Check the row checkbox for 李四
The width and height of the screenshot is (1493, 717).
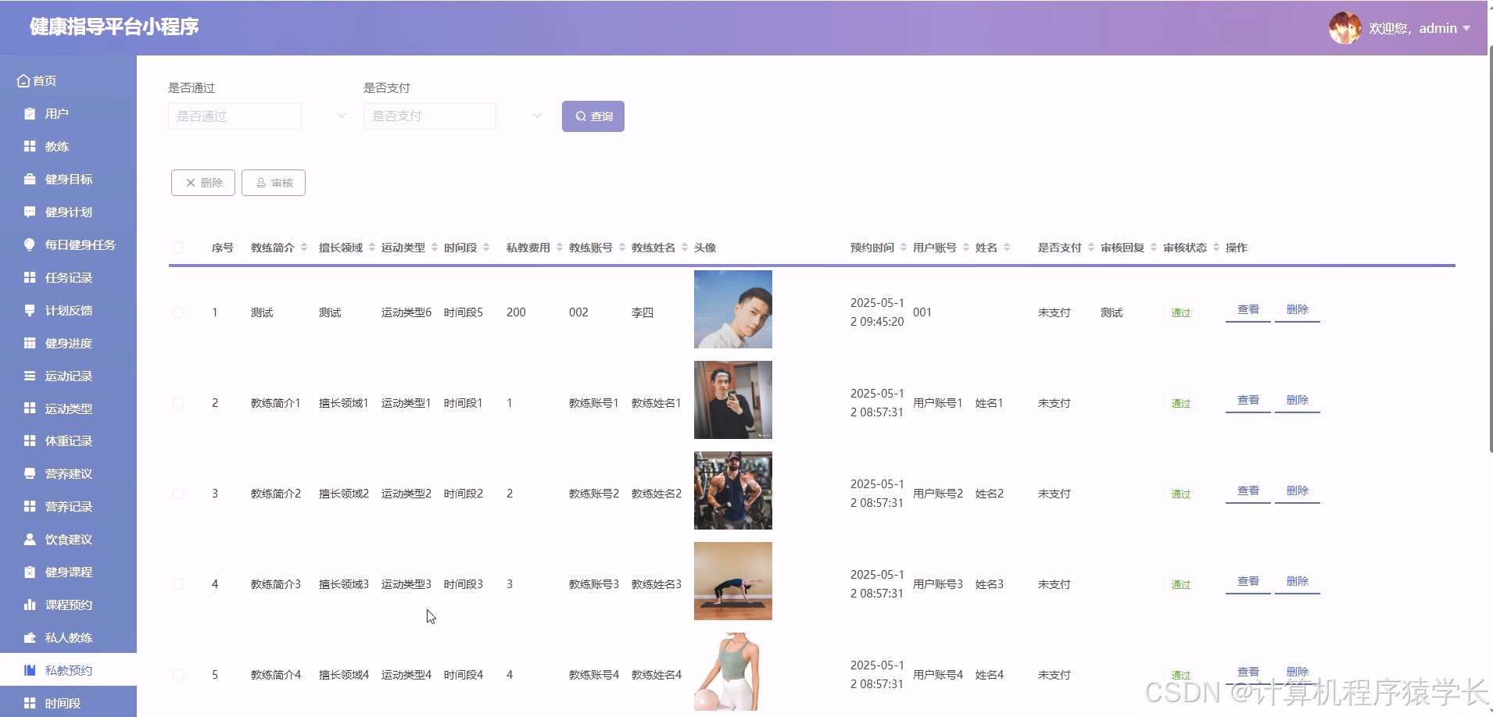[x=178, y=312]
